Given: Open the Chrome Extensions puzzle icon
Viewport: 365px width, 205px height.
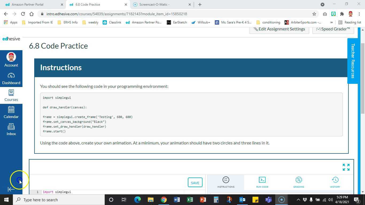Looking at the screenshot, I should (x=342, y=14).
